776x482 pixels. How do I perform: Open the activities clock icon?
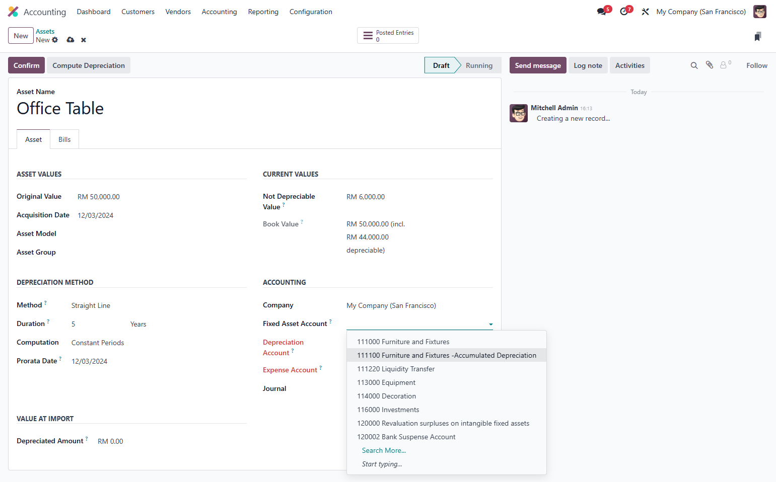(x=624, y=12)
